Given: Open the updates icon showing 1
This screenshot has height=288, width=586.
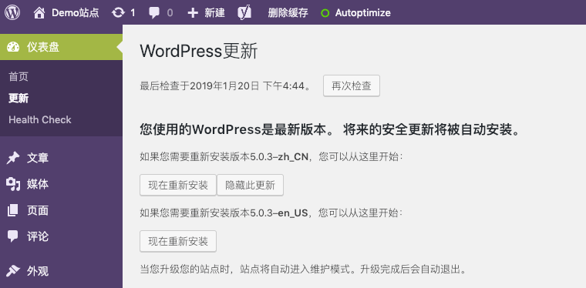Looking at the screenshot, I should [x=118, y=13].
